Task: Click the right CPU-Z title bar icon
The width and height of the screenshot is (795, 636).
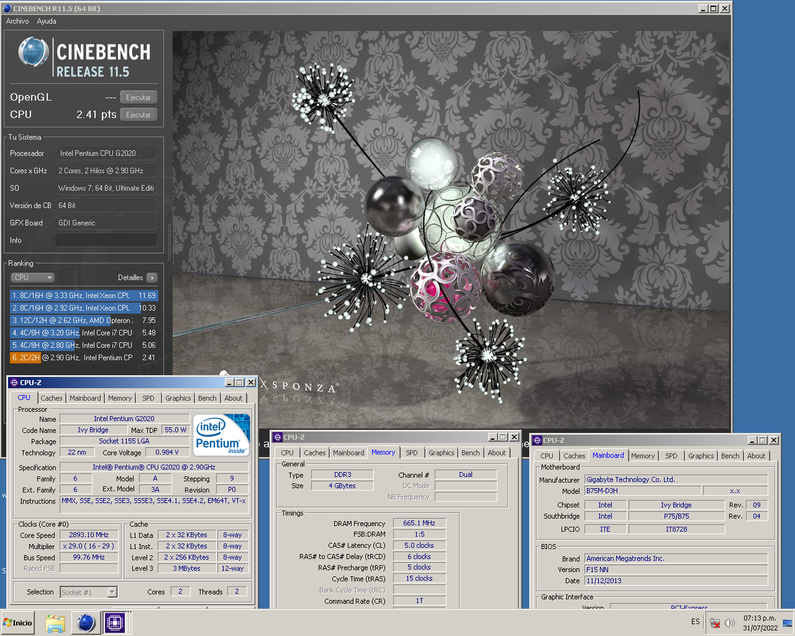Action: (x=537, y=440)
